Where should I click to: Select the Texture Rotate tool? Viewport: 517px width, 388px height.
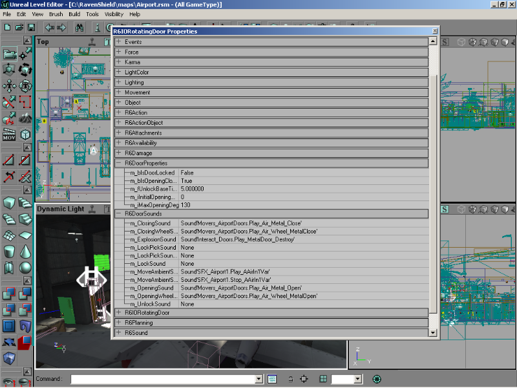pos(25,86)
